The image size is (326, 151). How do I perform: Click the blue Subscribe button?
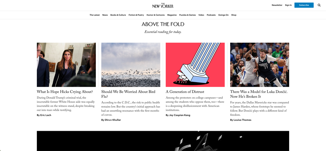tap(304, 5)
